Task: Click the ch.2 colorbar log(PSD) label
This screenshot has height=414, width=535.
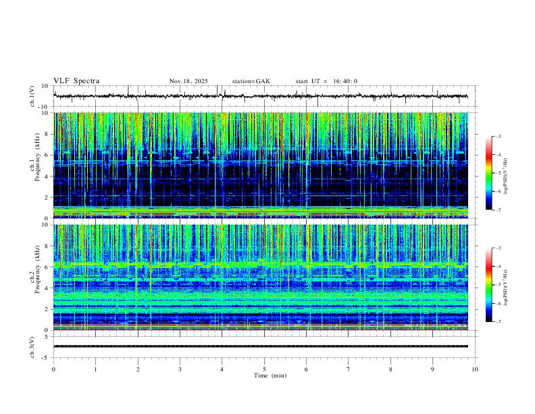Action: [506, 288]
